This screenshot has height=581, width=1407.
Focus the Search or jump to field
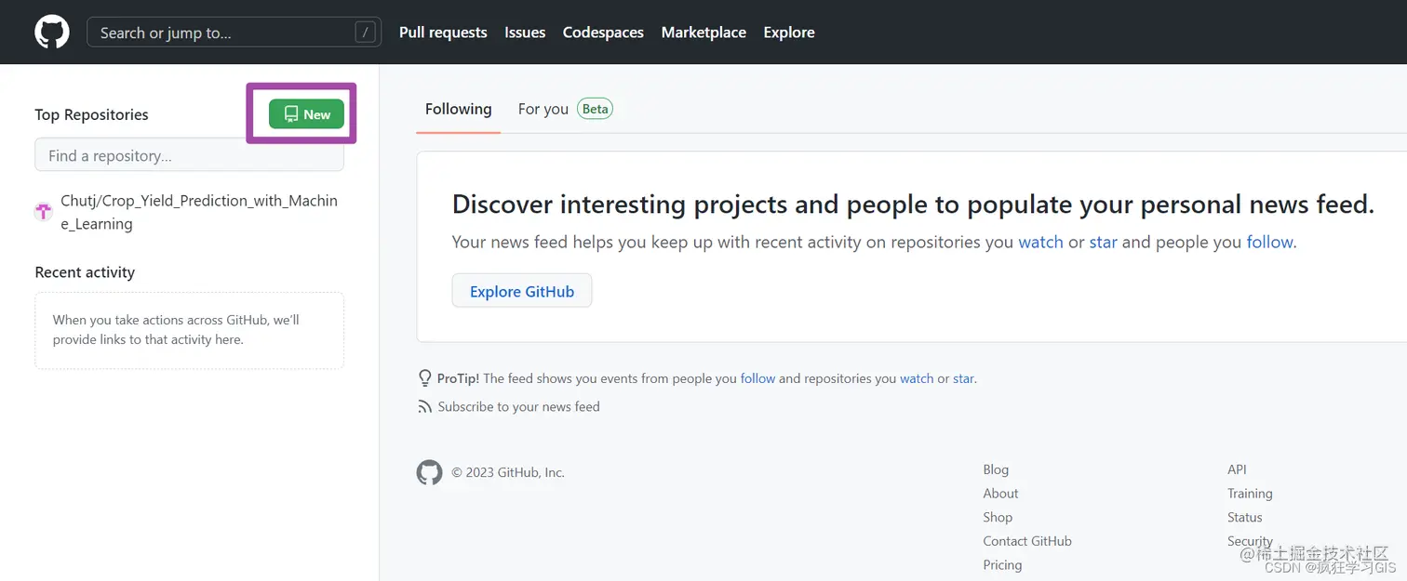(223, 33)
